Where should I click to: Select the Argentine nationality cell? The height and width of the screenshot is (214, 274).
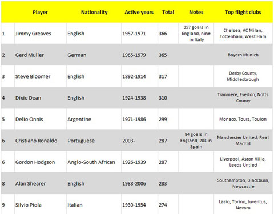[x=94, y=120]
